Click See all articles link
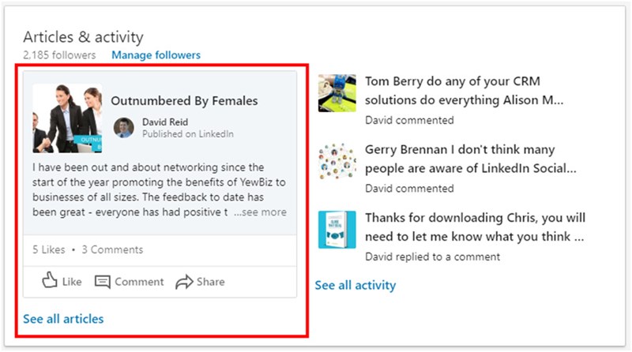632x352 pixels. pyautogui.click(x=63, y=319)
